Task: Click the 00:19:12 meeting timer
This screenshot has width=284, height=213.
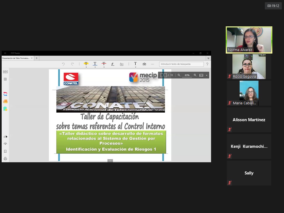Action: click(x=273, y=6)
